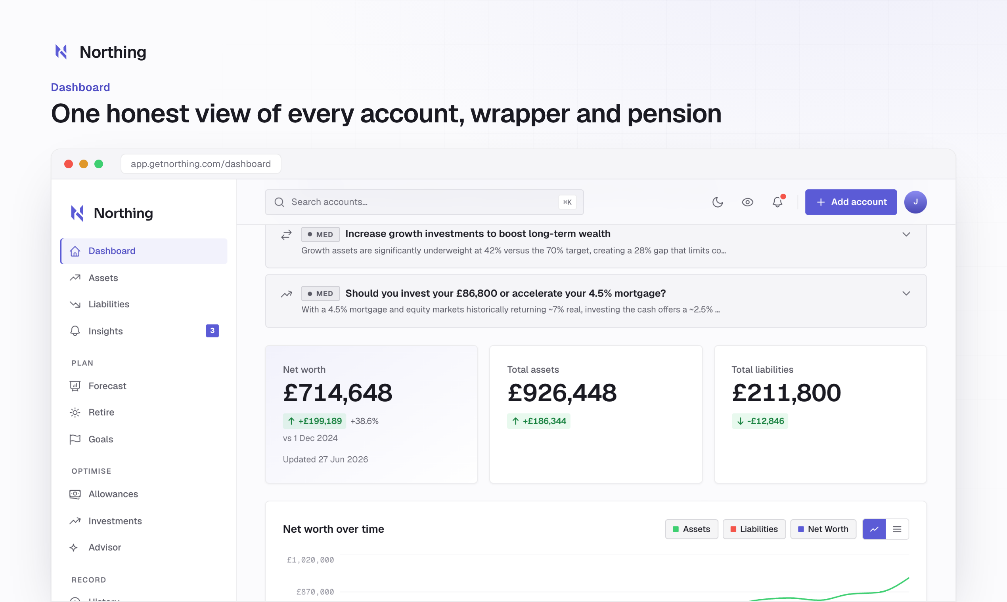Click the banknote icon beside Allowances
The height and width of the screenshot is (602, 1007).
point(75,494)
